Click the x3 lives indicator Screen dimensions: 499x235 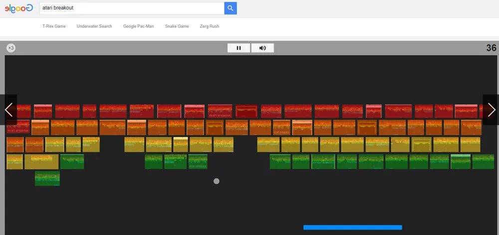(x=11, y=48)
